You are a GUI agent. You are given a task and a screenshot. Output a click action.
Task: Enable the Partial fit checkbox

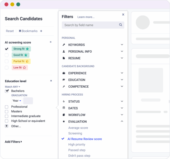pos(7,61)
